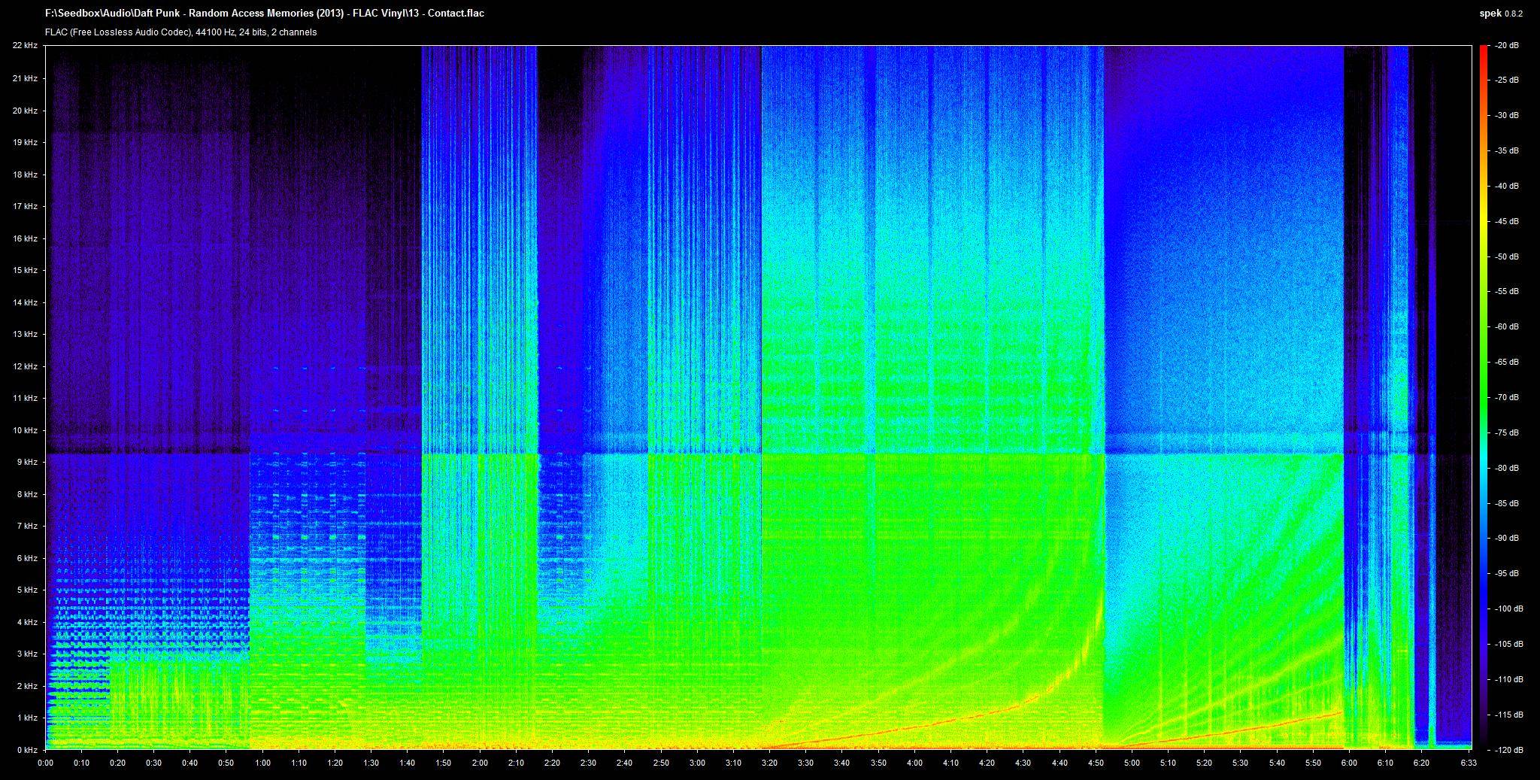Click the 24 bits depth label
The image size is (1540, 780).
coord(253,32)
